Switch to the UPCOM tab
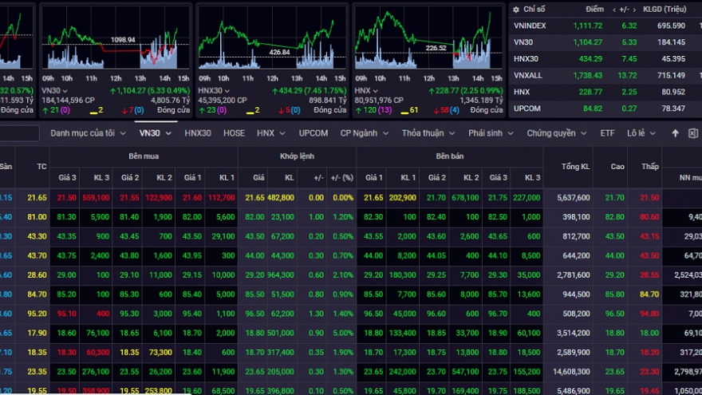702x395 pixels. tap(314, 133)
